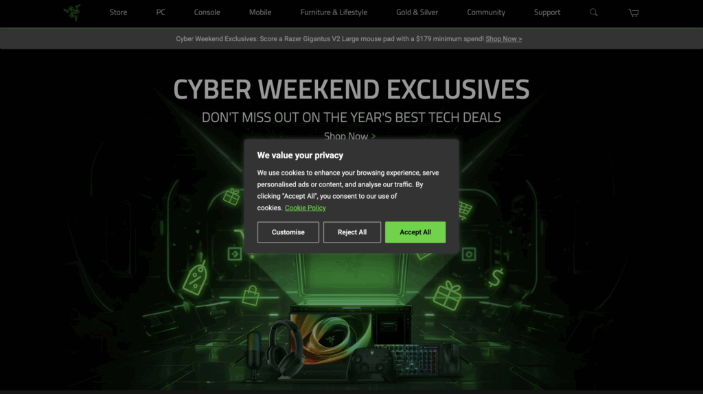Click the Reject All button
Image resolution: width=703 pixels, height=394 pixels.
(352, 232)
